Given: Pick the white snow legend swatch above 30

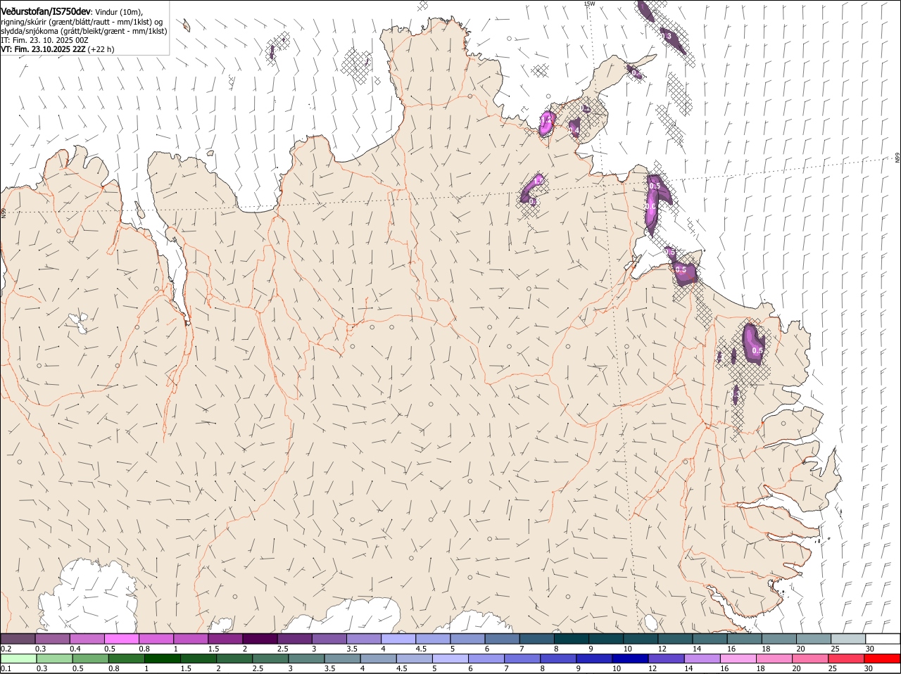Looking at the screenshot, I should pyautogui.click(x=883, y=638).
